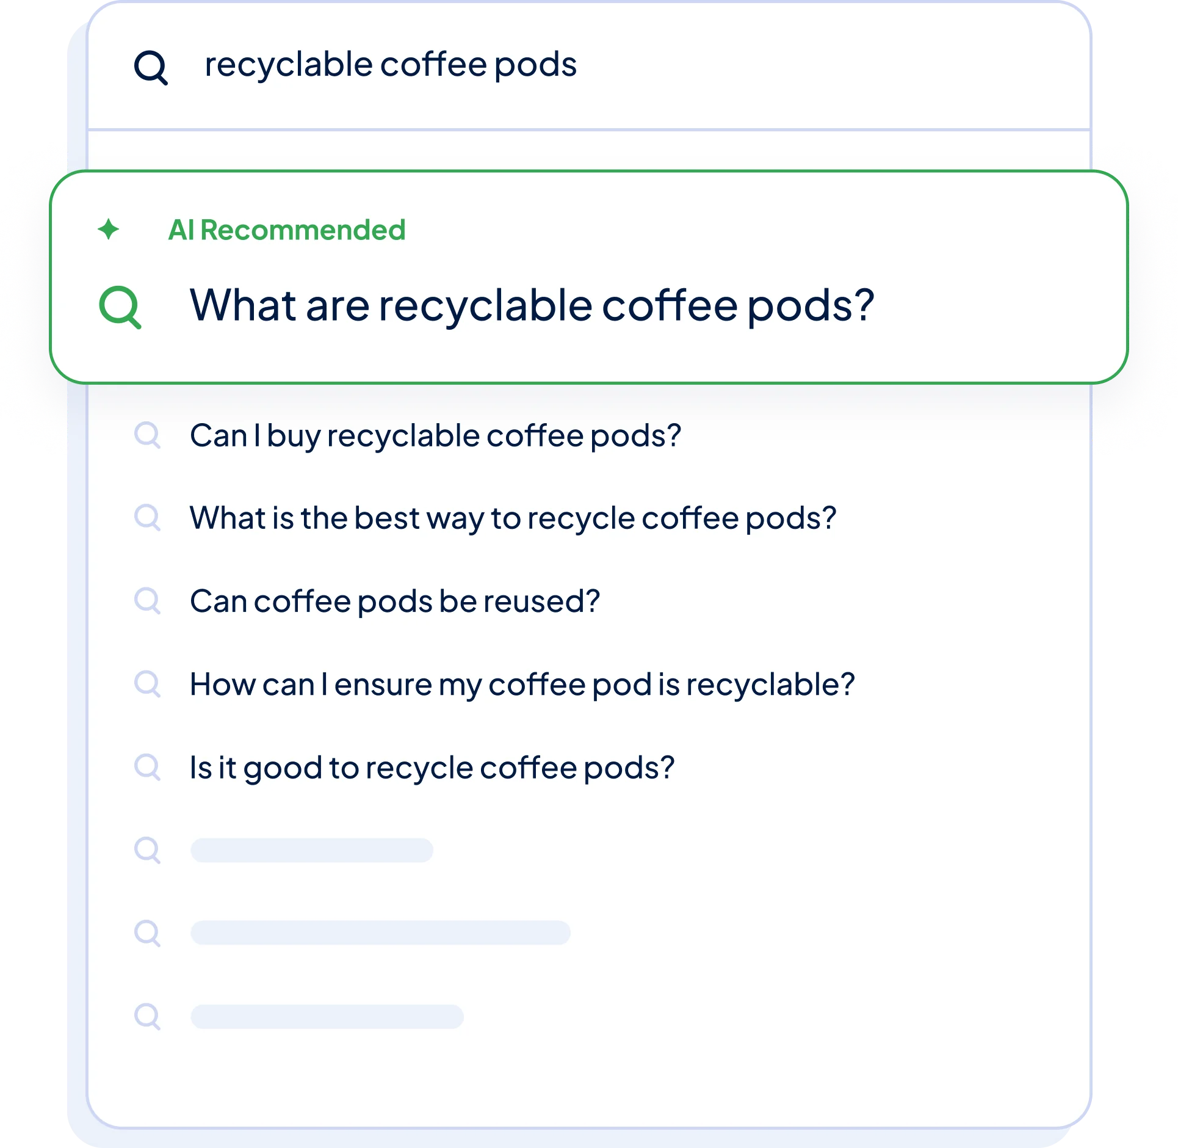Click the search icon in the search bar

pos(150,67)
